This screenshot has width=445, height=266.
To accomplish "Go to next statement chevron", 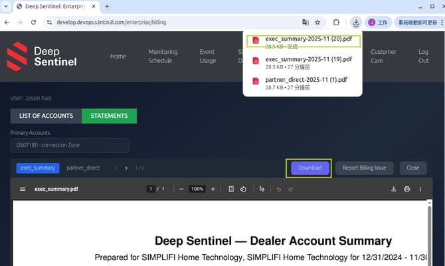I will pyautogui.click(x=126, y=168).
